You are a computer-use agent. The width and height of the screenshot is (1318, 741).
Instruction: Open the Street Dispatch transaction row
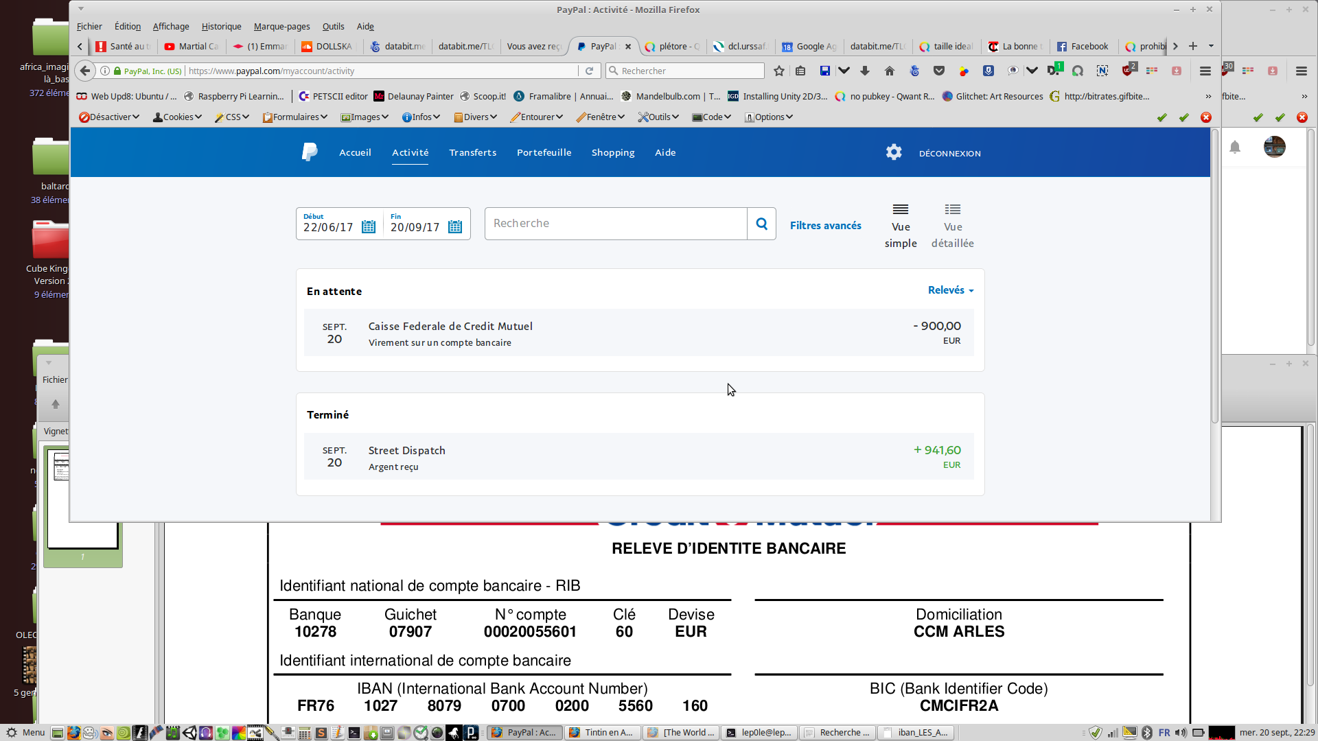pos(638,457)
